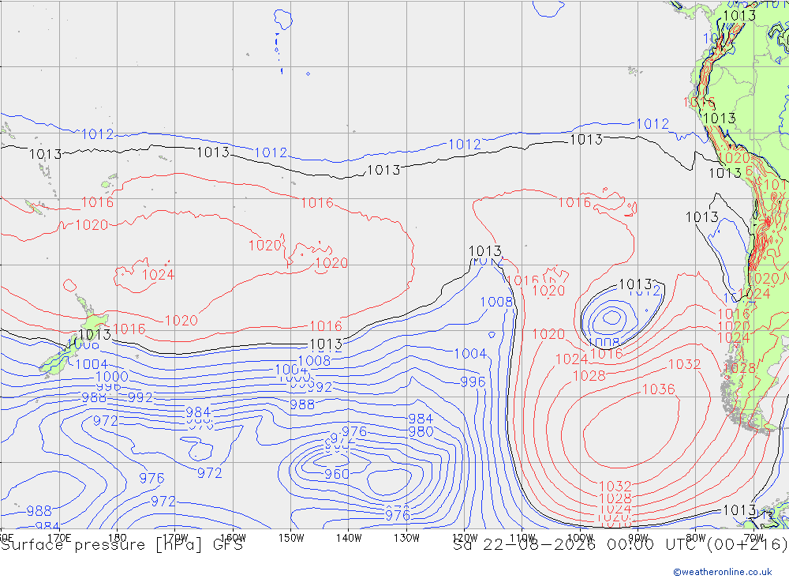Click the 140W longitude axis label

pyautogui.click(x=349, y=538)
